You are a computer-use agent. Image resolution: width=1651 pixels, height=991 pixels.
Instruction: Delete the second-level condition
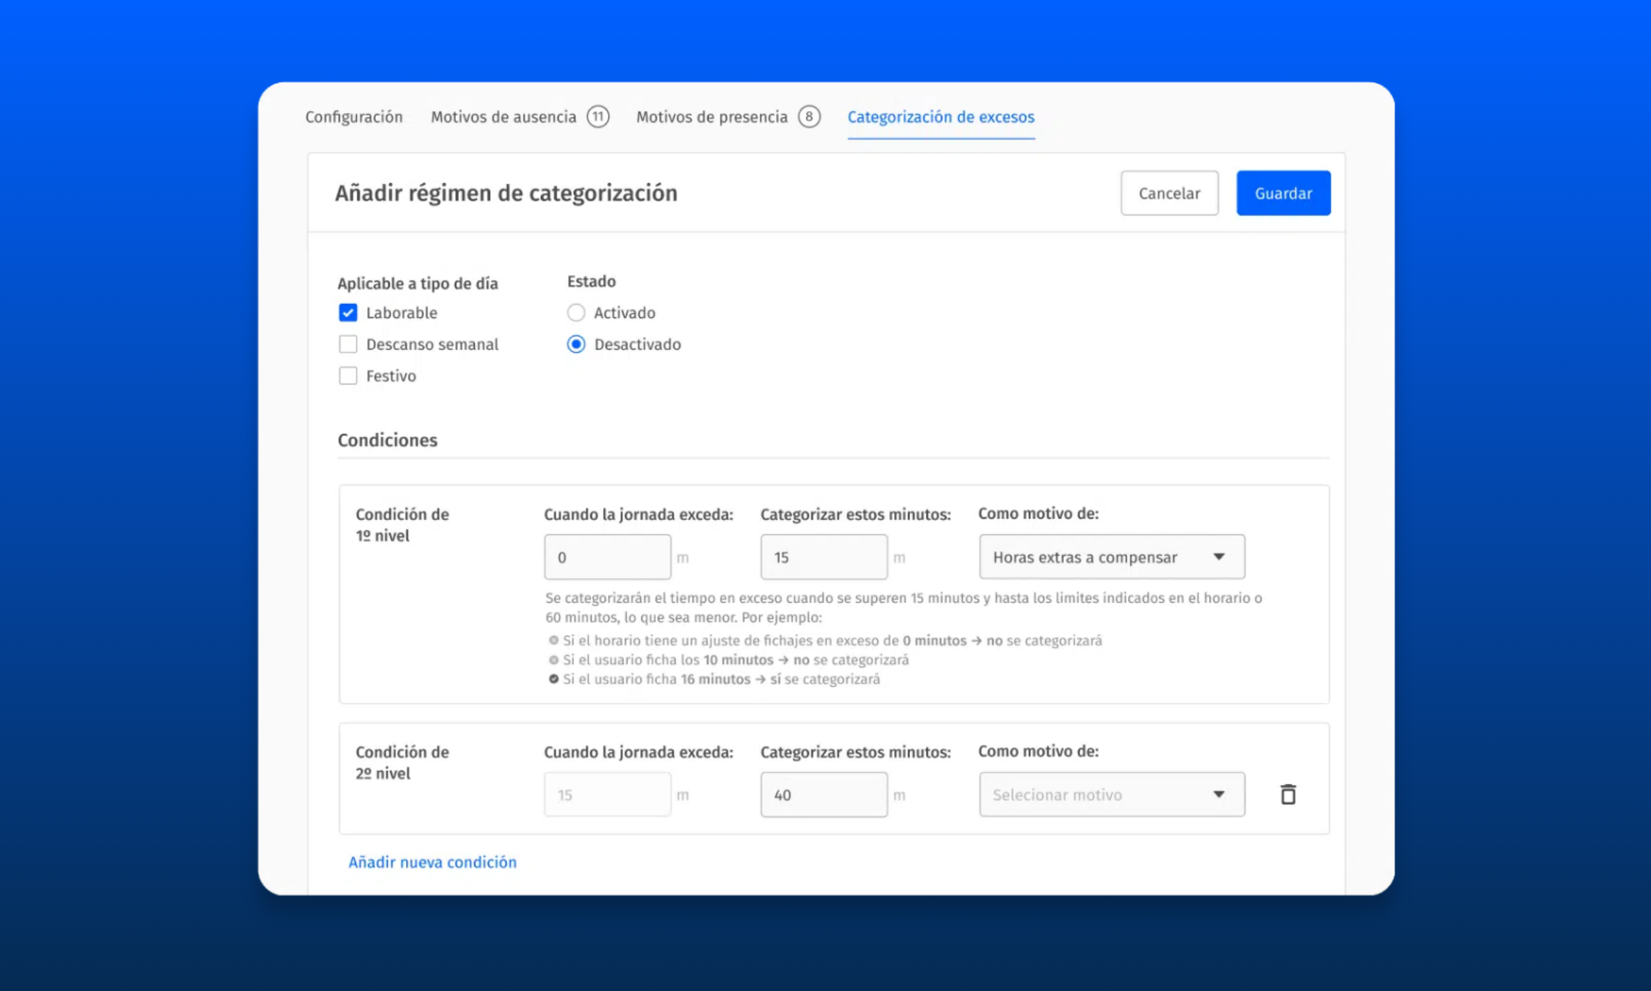1288,795
